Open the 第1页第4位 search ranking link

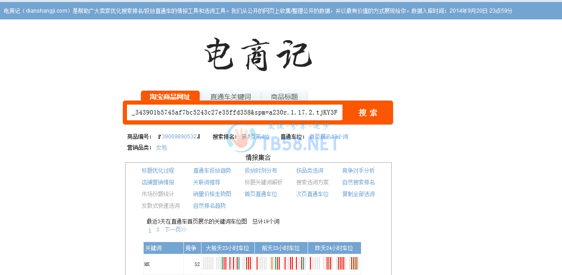coord(255,137)
